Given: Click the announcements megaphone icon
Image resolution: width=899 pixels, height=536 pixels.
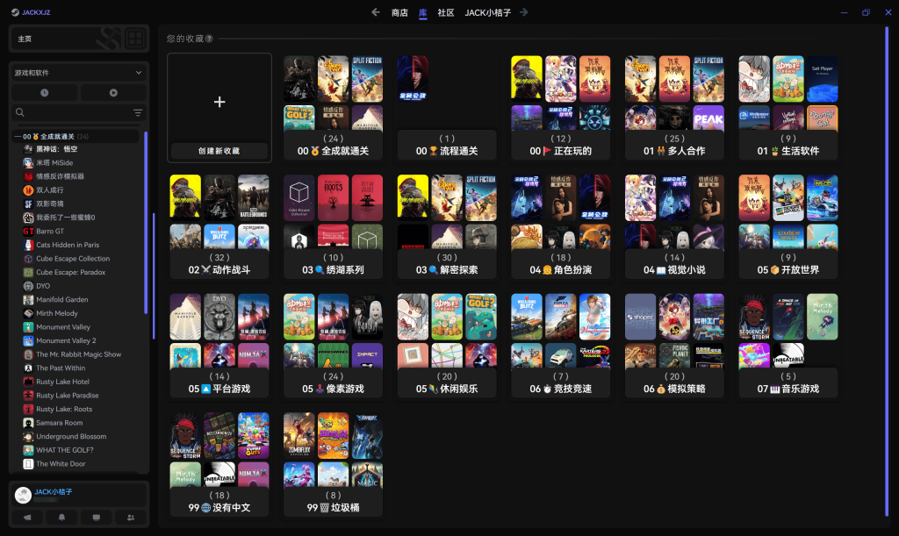Looking at the screenshot, I should pos(27,518).
